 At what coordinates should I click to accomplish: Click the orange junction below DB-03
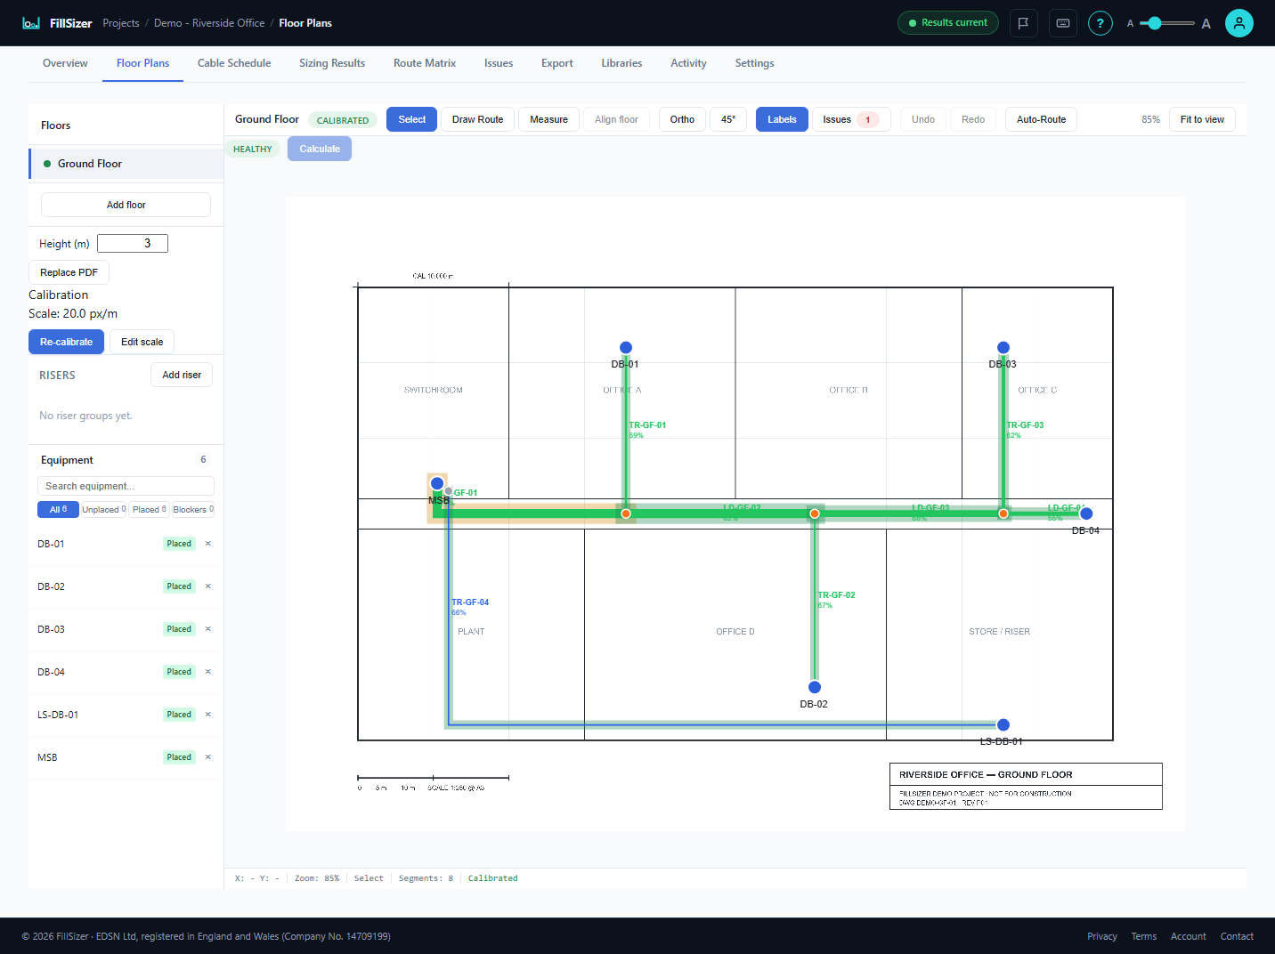tap(1003, 513)
